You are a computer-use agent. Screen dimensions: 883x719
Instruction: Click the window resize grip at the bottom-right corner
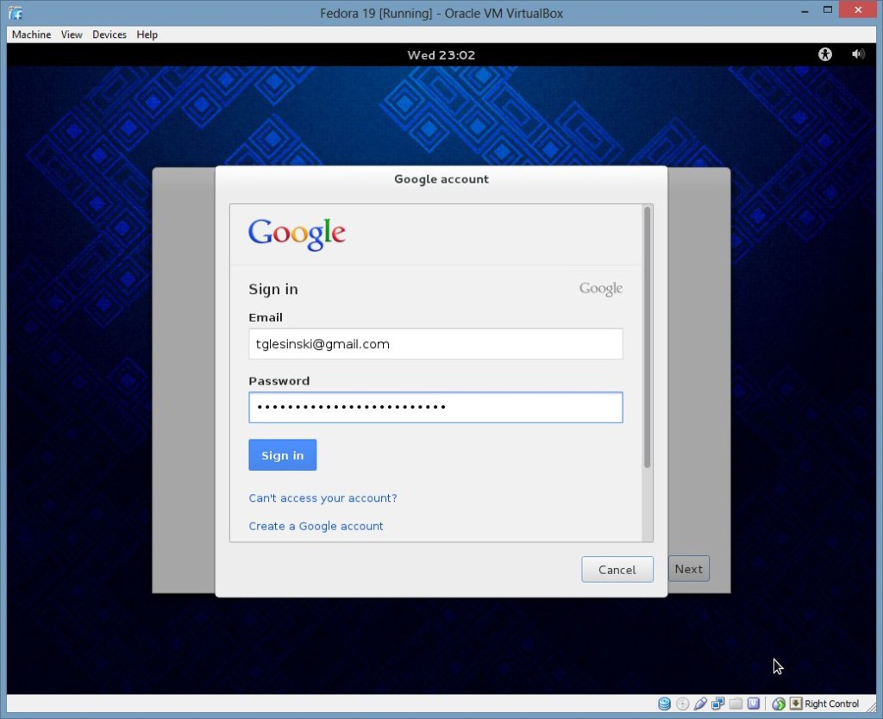click(872, 709)
